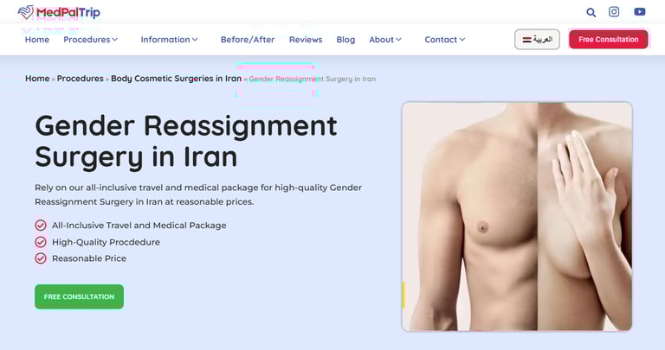Click the checkmark icon beside High-Quality Procdedure
665x350 pixels.
41,242
